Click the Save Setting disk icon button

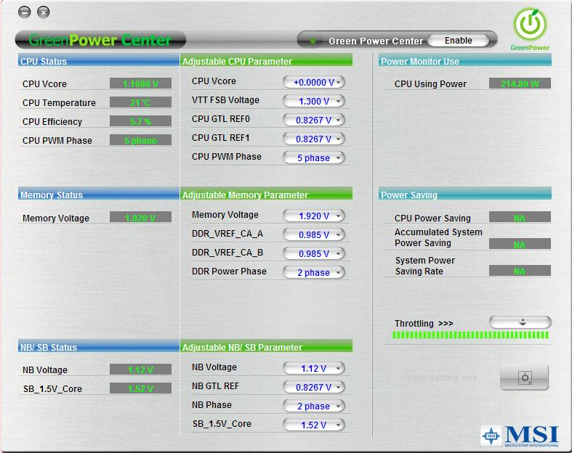[x=524, y=377]
